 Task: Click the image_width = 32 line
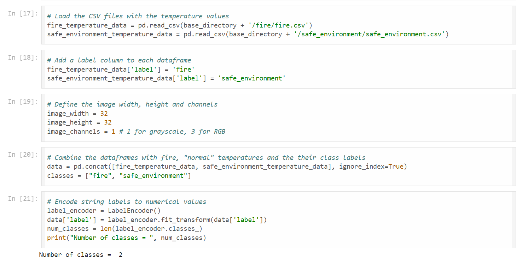pos(77,114)
